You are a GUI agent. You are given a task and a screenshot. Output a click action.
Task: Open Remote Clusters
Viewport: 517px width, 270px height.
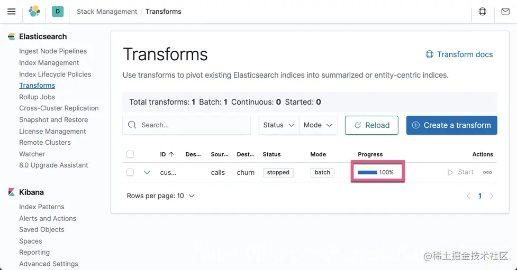click(x=45, y=142)
